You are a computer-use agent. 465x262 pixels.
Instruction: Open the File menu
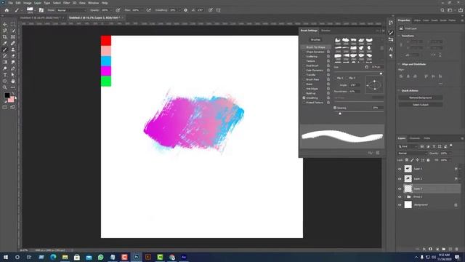[11, 3]
